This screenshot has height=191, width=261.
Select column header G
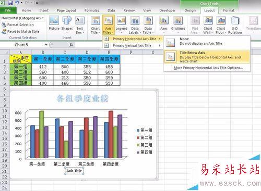click(153, 52)
